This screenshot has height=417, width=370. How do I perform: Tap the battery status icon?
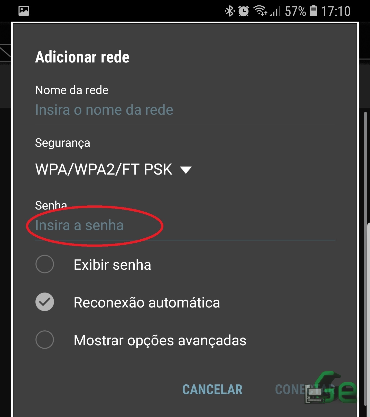tap(314, 11)
